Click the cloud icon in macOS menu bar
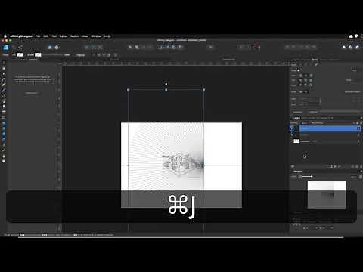The width and height of the screenshot is (363, 272). [351, 36]
